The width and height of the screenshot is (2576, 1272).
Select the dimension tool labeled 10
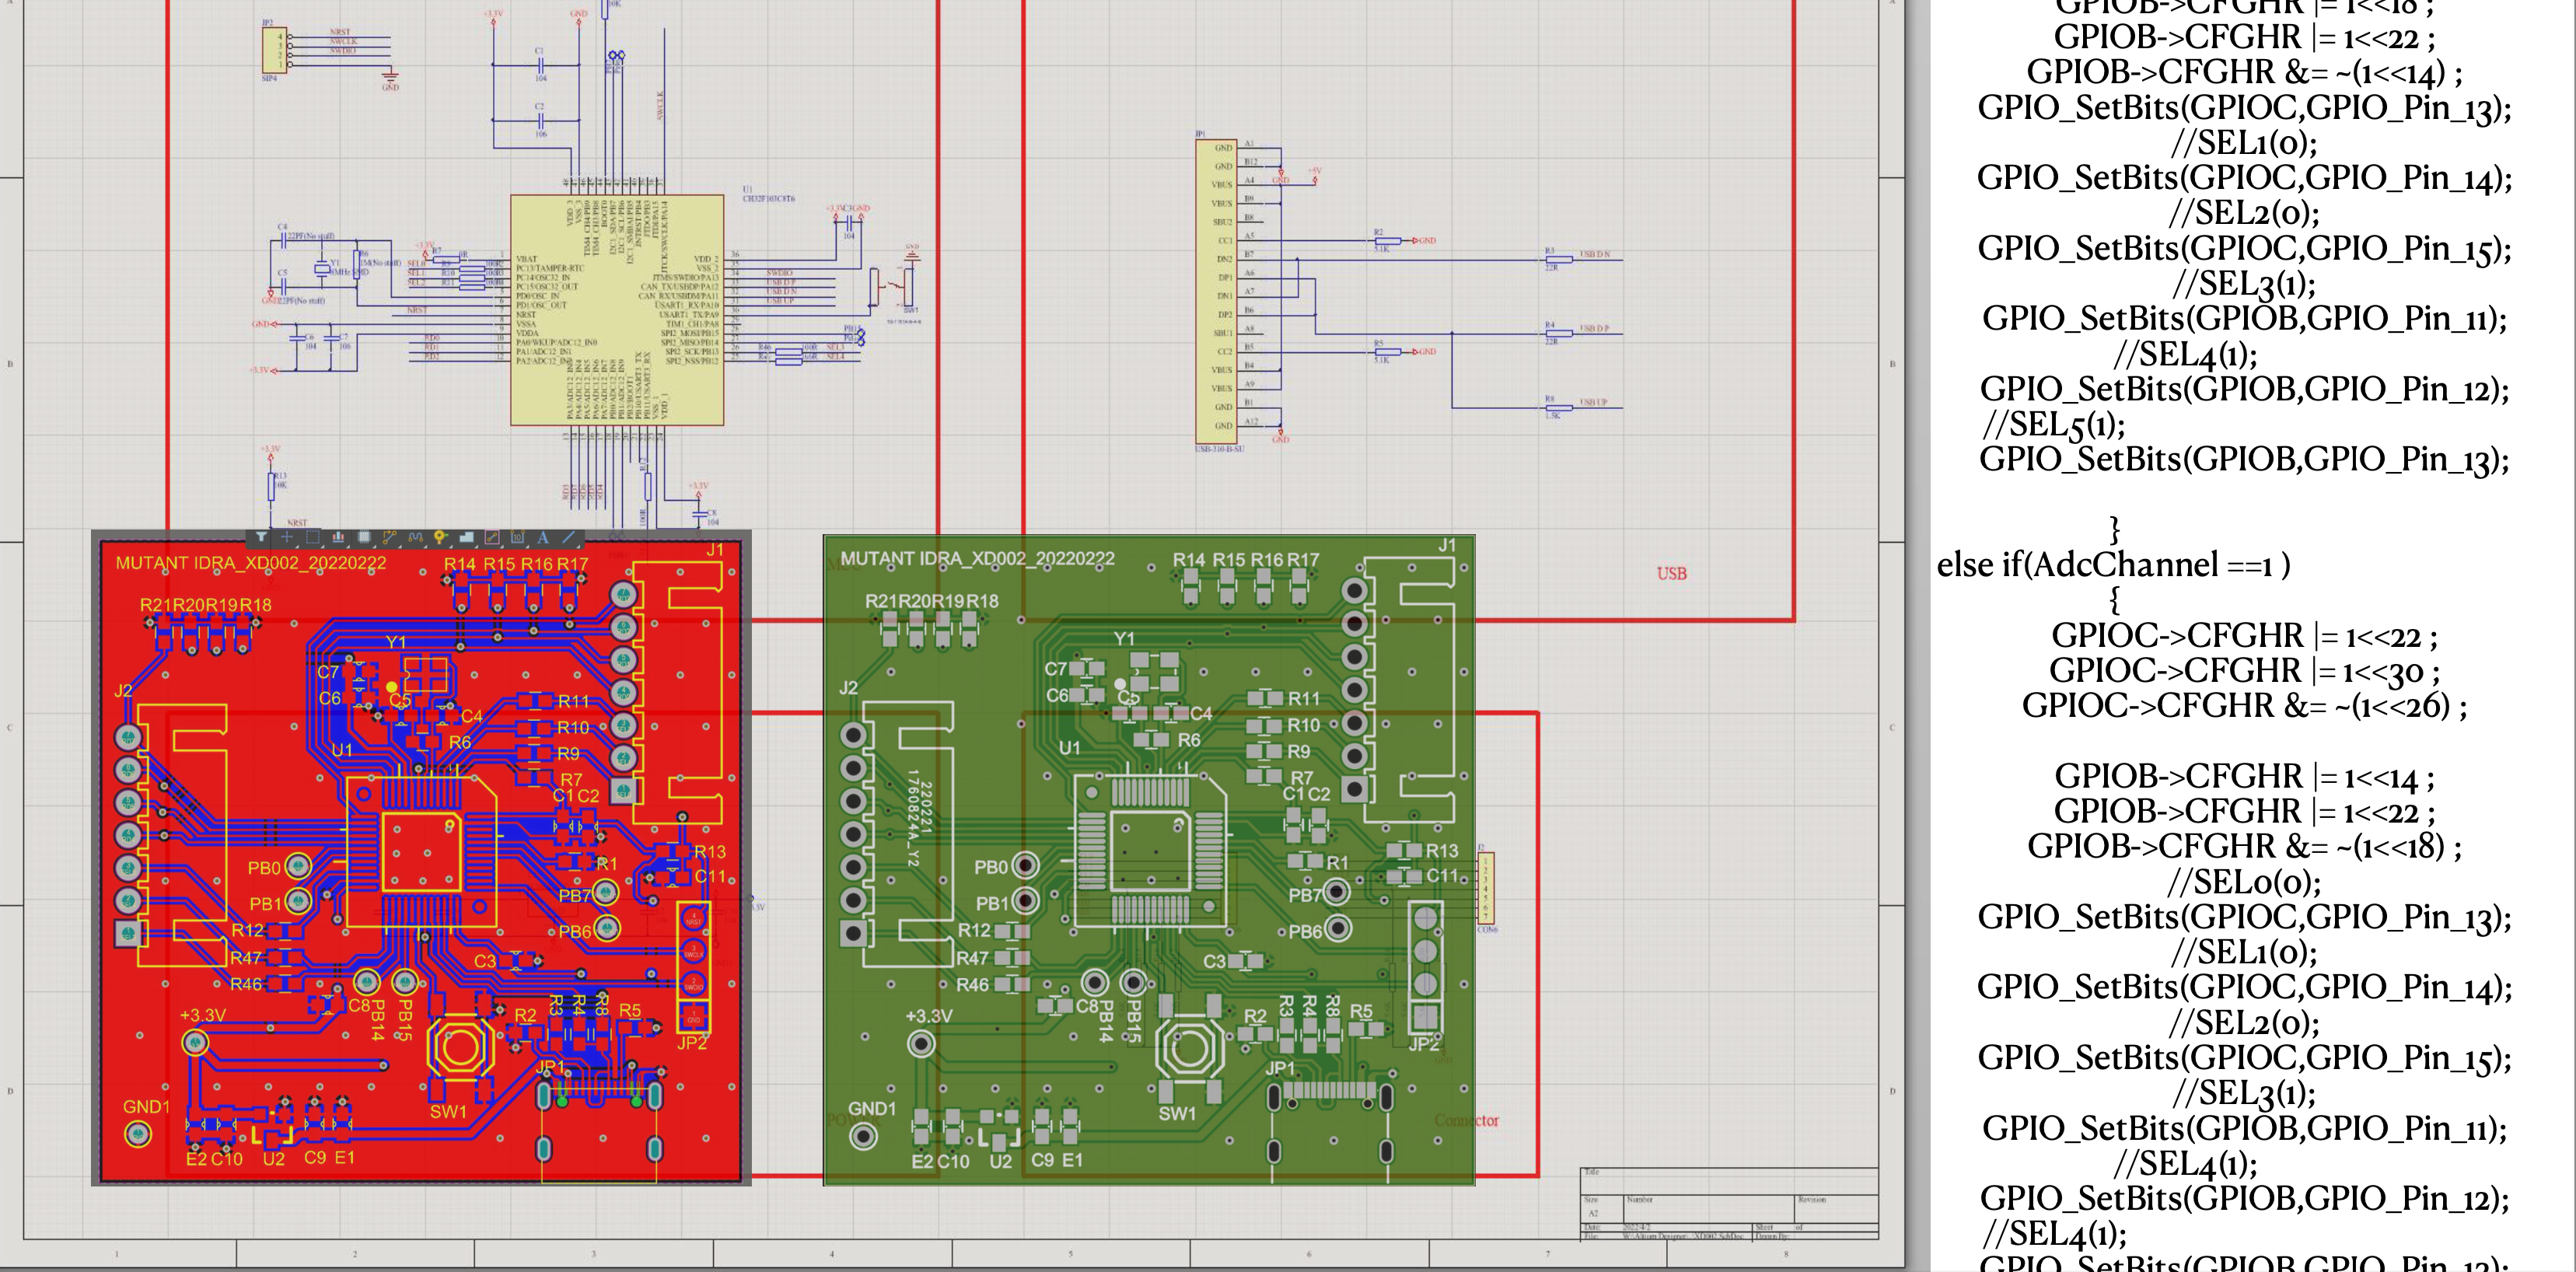click(x=518, y=537)
